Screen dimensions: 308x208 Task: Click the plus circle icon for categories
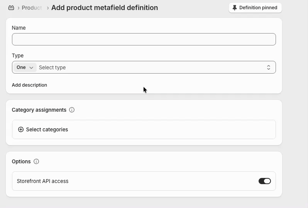point(21,129)
